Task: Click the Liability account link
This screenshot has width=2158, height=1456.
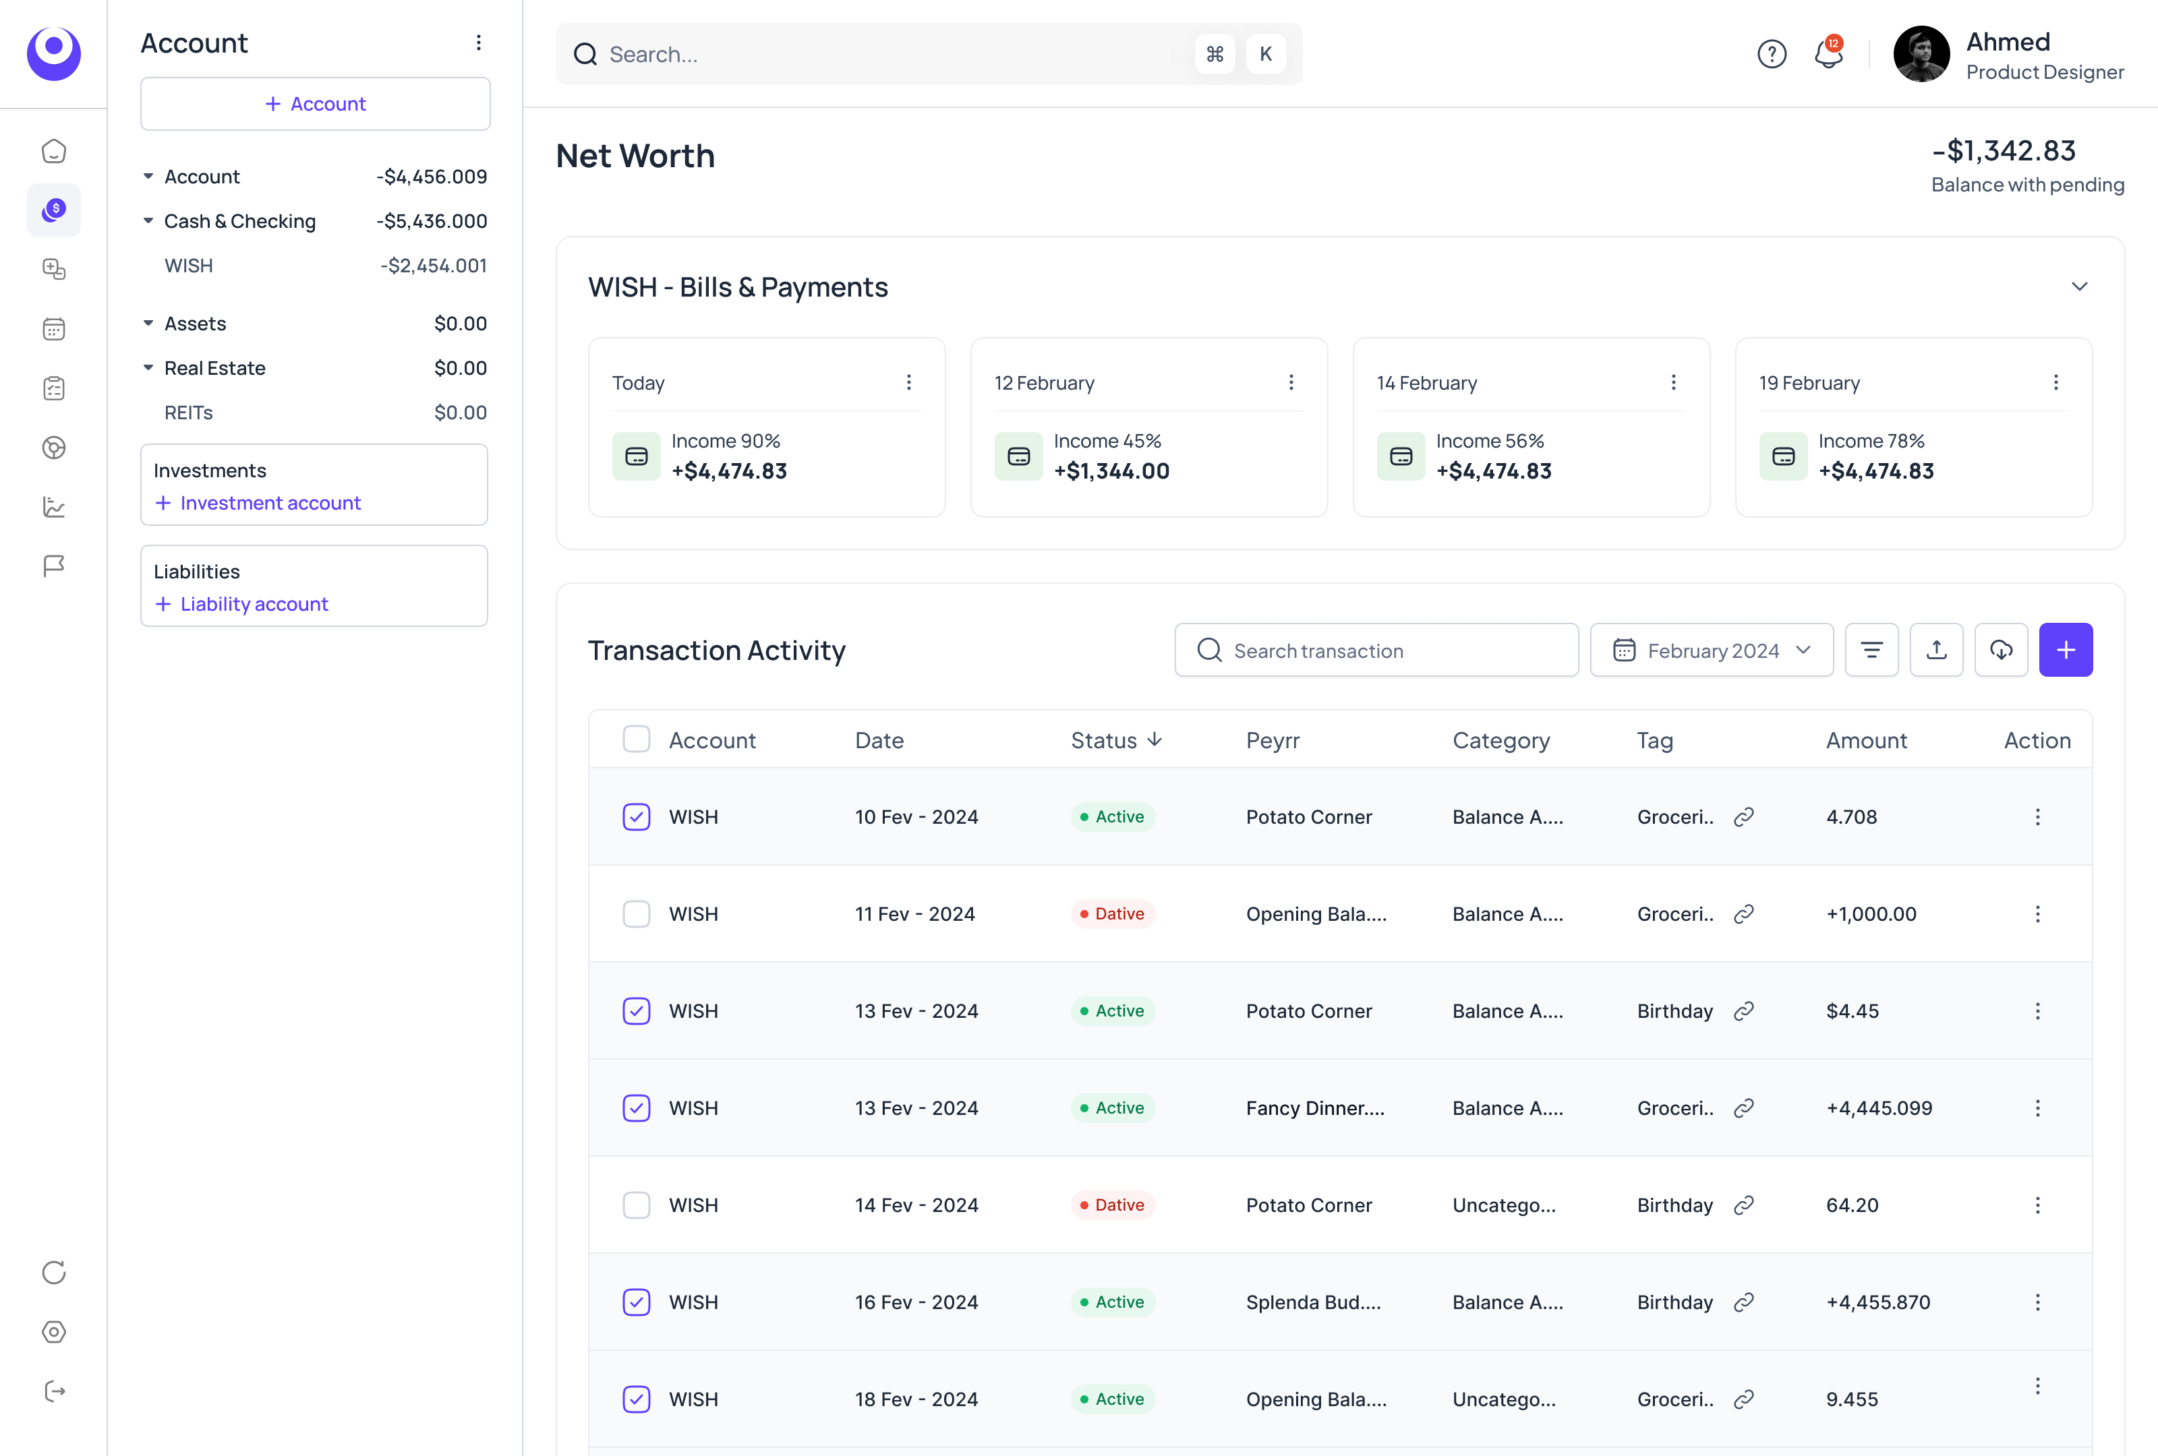Action: click(x=241, y=603)
